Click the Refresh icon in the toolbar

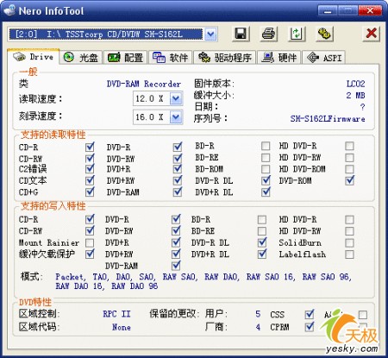(x=297, y=34)
